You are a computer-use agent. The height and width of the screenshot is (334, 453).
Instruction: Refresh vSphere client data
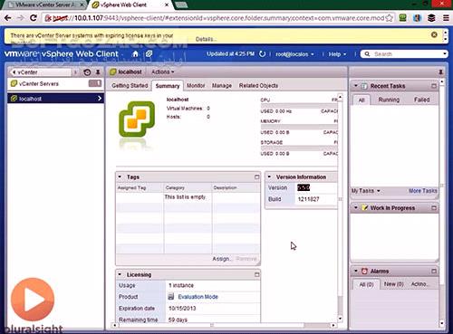[x=262, y=54]
